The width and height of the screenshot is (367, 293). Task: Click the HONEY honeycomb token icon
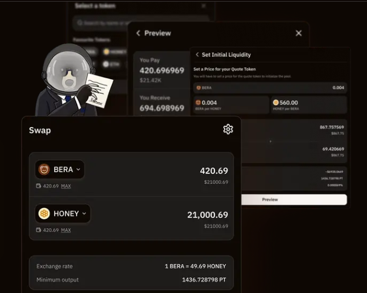(44, 213)
